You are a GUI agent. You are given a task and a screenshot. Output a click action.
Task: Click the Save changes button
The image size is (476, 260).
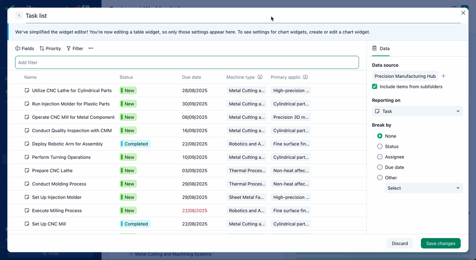click(440, 243)
